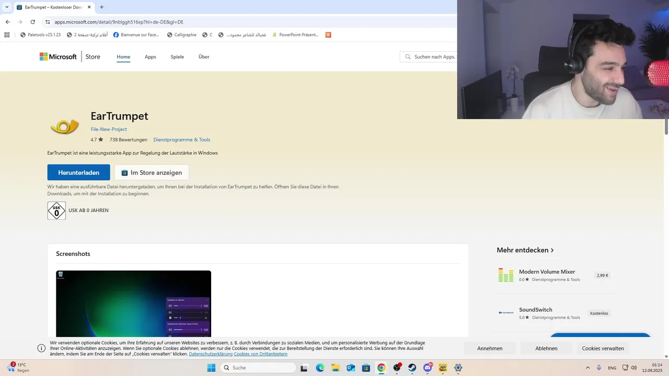Viewport: 669px width, 376px height.
Task: Open SoundSwitch app icon
Action: coord(506,313)
